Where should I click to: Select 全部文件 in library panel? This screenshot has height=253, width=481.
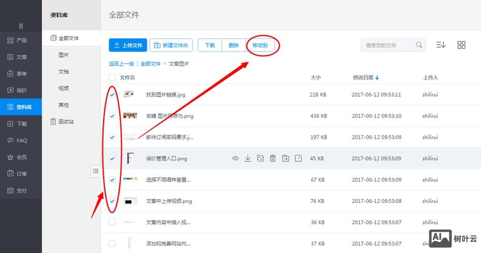click(71, 38)
